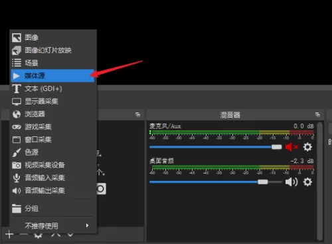The width and height of the screenshot is (332, 244).
Task: Choose 游戏采集 source entry
Action: coord(53,127)
